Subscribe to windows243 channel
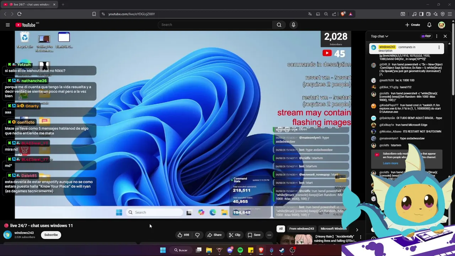 click(x=51, y=235)
